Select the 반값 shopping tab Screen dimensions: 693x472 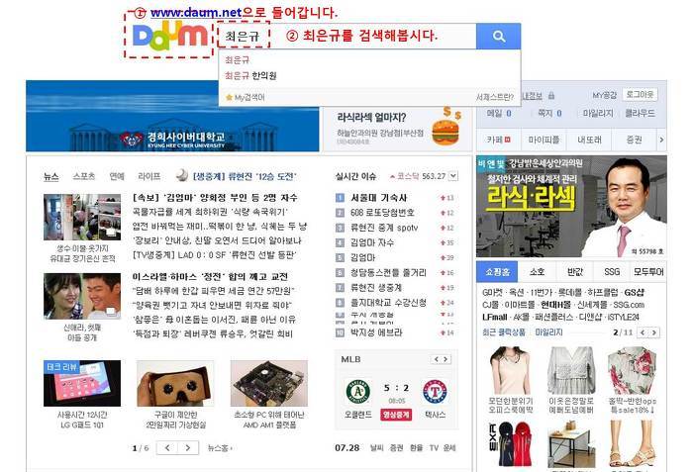coord(575,272)
